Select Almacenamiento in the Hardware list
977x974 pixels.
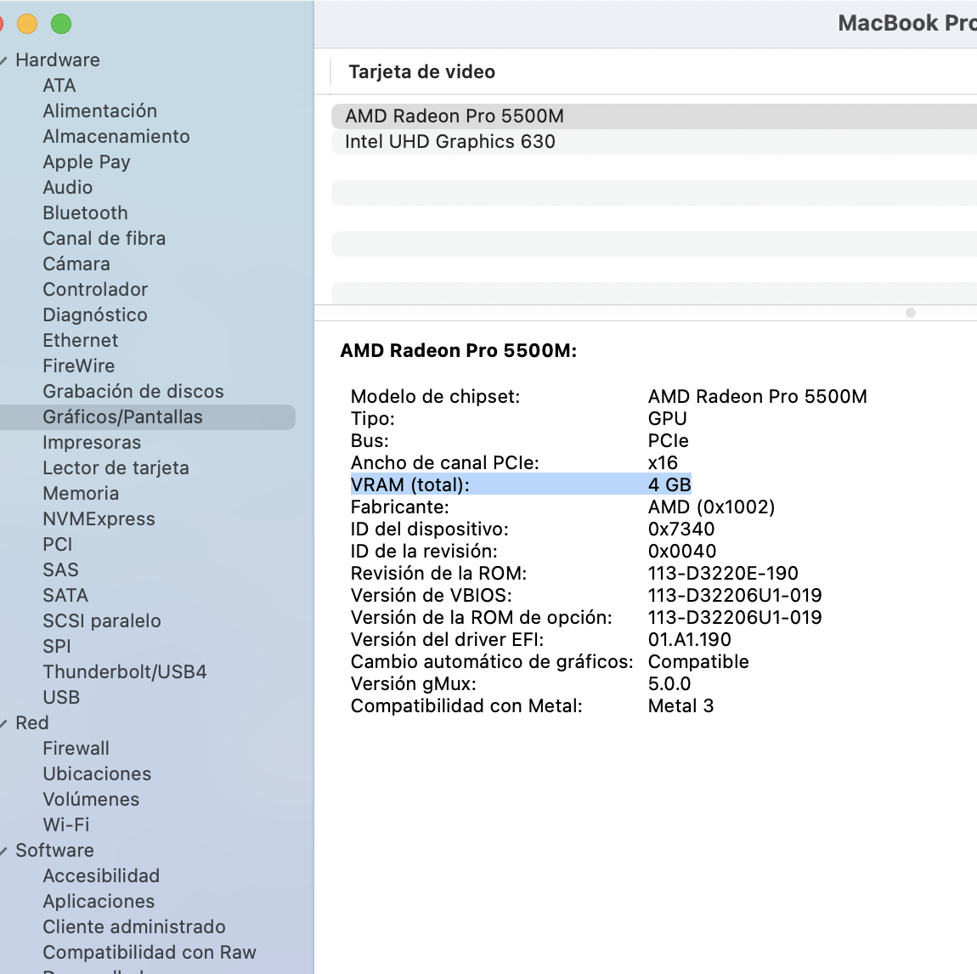(116, 137)
